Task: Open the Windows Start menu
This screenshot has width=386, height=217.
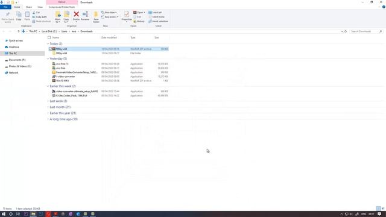Action: 4,214
